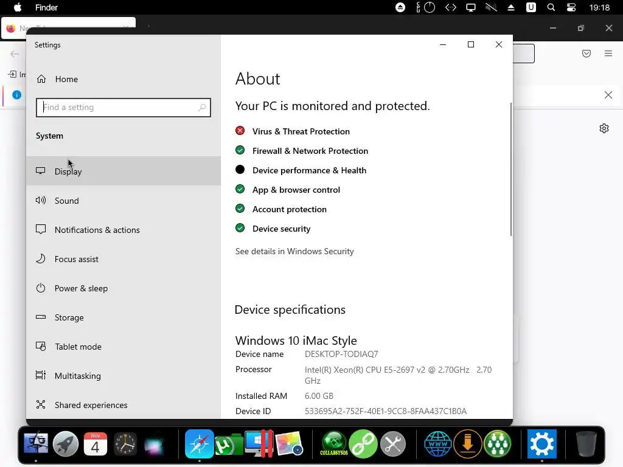Select the Device ID value text
Image resolution: width=623 pixels, height=467 pixels.
coord(385,411)
